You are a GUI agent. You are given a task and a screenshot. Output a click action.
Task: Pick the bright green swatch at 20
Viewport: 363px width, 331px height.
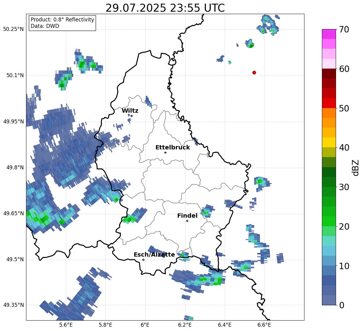[329, 221]
